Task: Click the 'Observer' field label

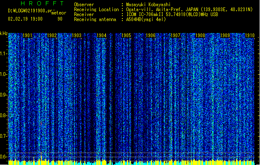Action: (84, 5)
